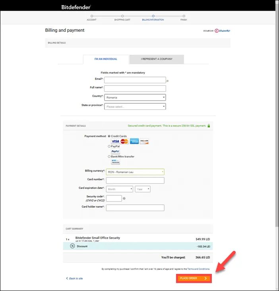Open State or province dropdown
The image size is (279, 291).
135,107
